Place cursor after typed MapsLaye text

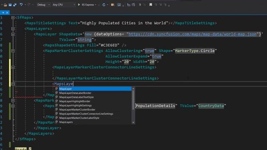(x=73, y=84)
